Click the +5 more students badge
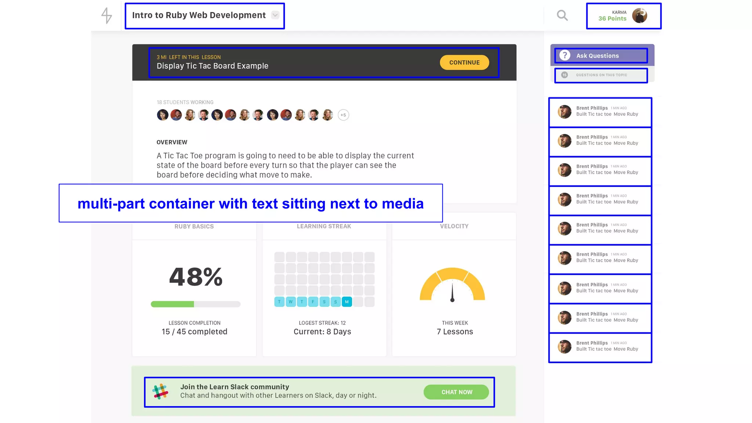 pyautogui.click(x=343, y=115)
